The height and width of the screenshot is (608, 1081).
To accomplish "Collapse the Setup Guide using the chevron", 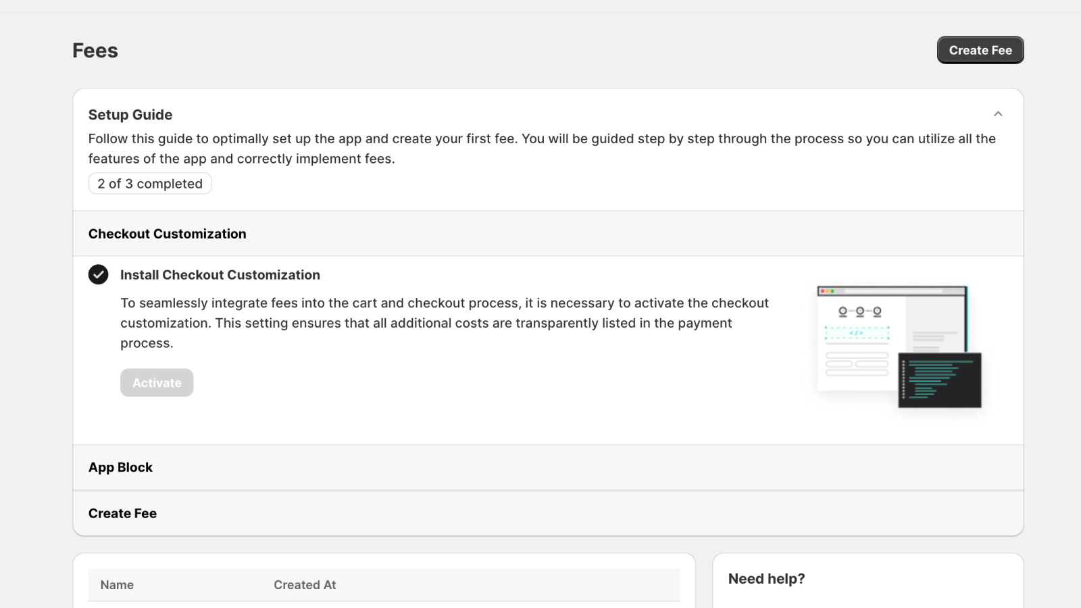I will tap(999, 113).
